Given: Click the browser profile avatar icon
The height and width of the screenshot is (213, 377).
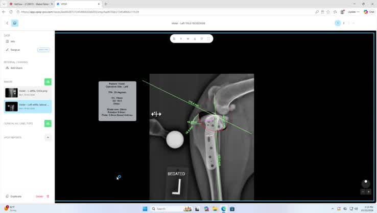Looking at the screenshot, I should [x=342, y=12].
